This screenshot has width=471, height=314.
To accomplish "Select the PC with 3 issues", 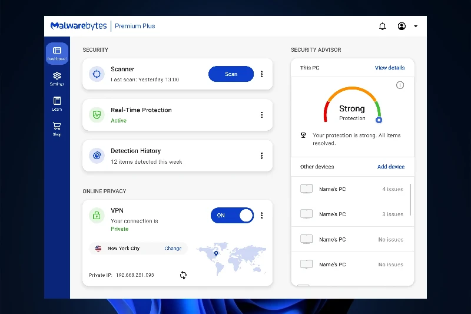I will pyautogui.click(x=352, y=214).
